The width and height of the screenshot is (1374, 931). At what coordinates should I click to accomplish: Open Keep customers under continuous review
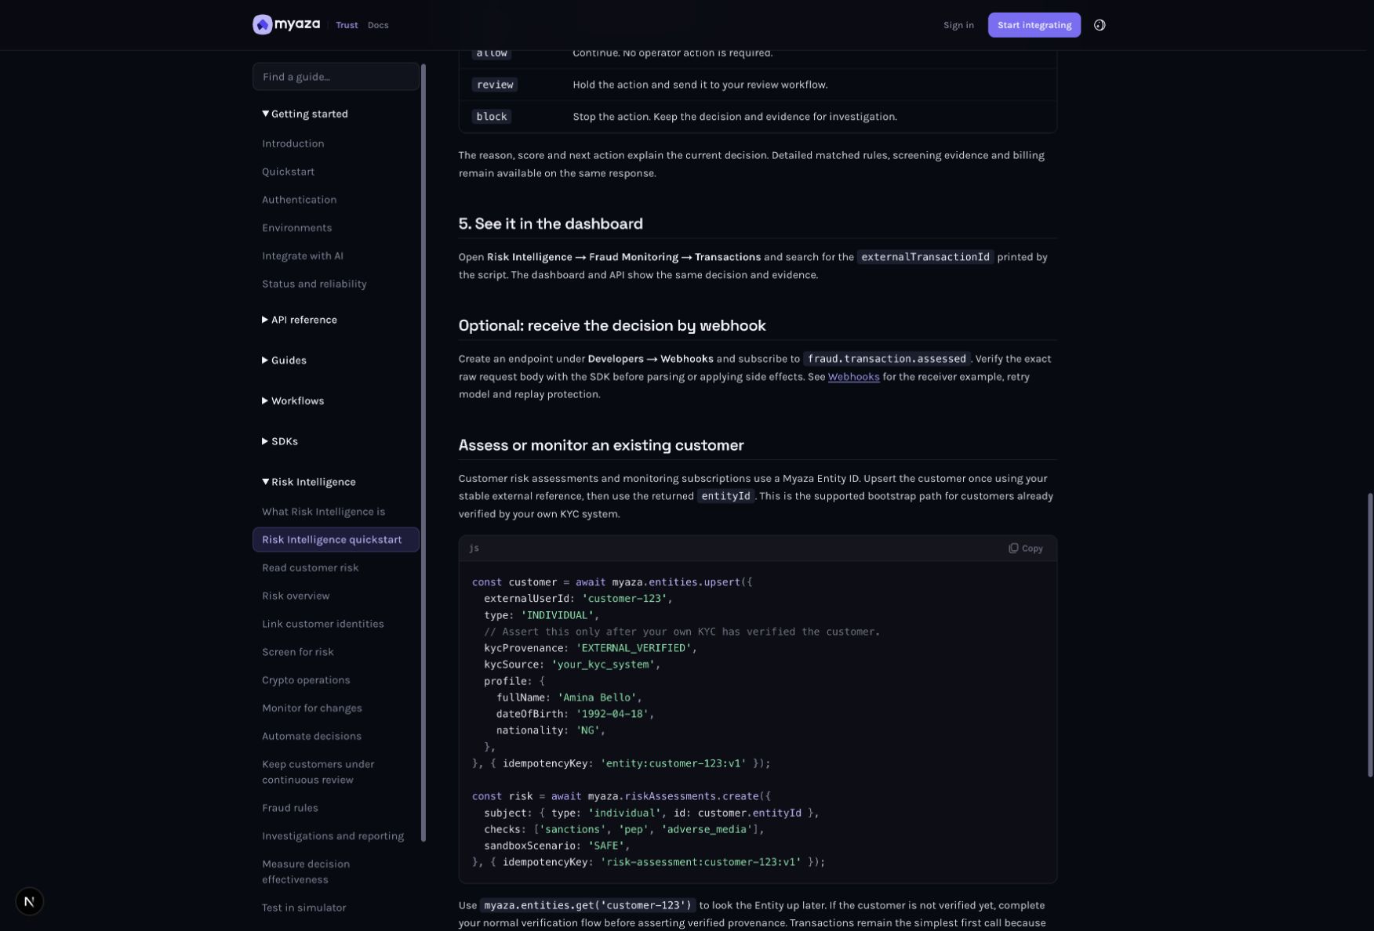pyautogui.click(x=318, y=772)
